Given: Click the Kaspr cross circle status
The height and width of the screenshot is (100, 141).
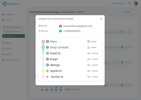Looking at the screenshot, I should pyautogui.click(x=43, y=59).
